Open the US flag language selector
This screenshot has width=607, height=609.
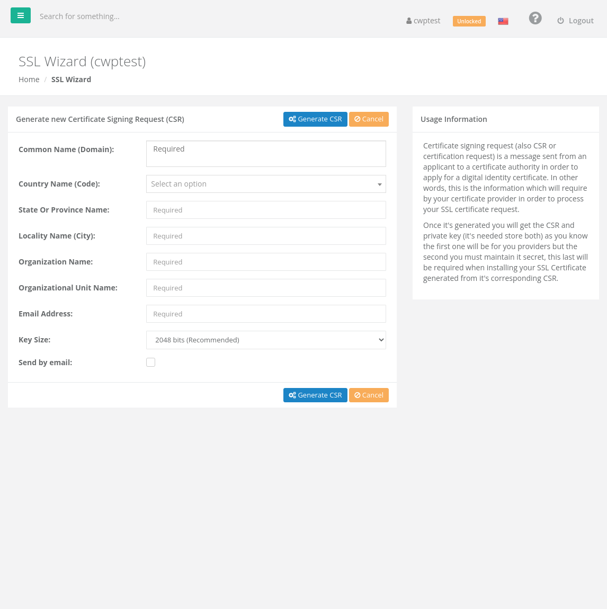tap(503, 21)
